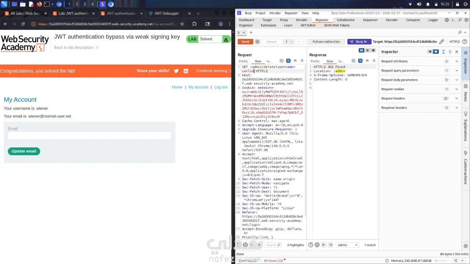Share lab on Twitter
The width and height of the screenshot is (470, 264).
[x=176, y=71]
